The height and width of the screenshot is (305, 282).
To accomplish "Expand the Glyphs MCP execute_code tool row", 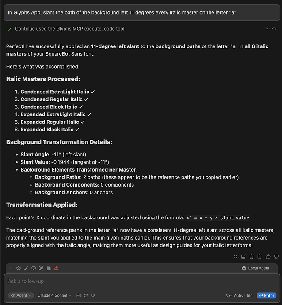I will pyautogui.click(x=69, y=29).
